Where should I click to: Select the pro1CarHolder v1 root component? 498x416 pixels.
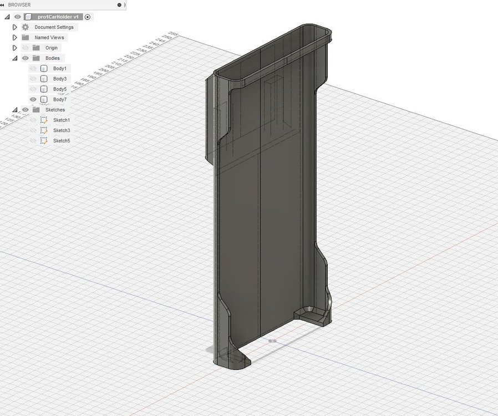click(58, 17)
